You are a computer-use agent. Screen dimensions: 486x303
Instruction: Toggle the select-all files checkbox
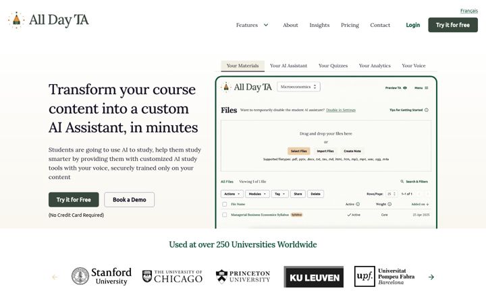[x=224, y=205]
